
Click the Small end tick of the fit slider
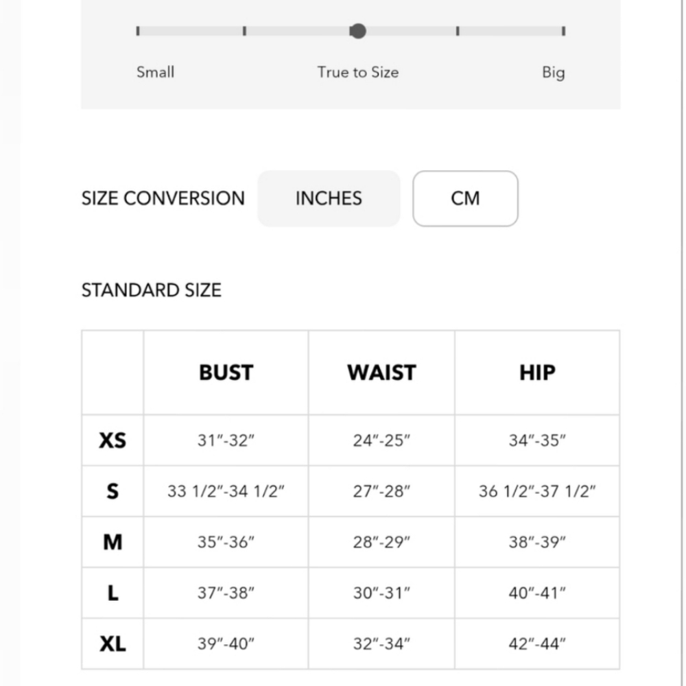[x=138, y=31]
